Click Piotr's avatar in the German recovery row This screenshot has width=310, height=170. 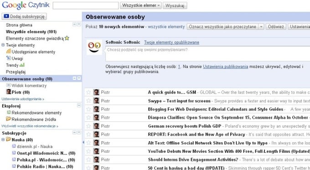coord(96,126)
